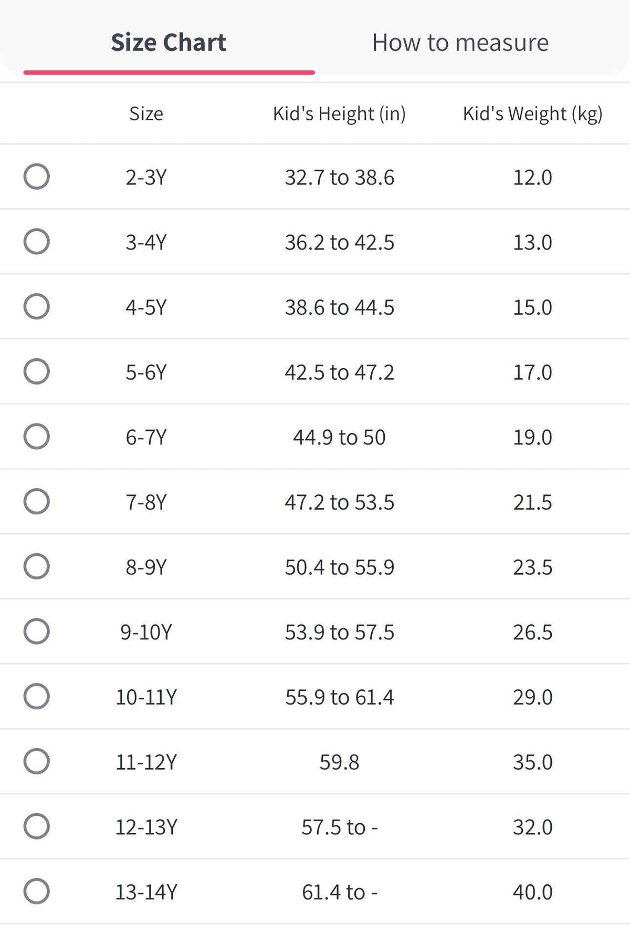Open the Size Chart tab

point(169,43)
